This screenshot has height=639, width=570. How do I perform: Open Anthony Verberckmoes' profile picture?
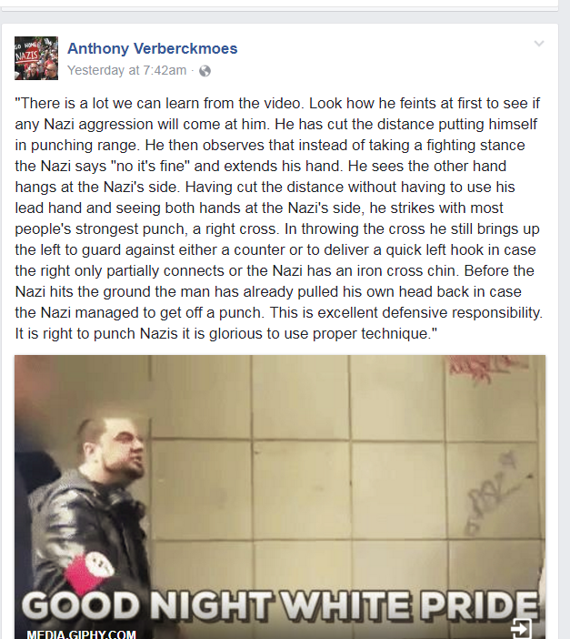pyautogui.click(x=36, y=58)
